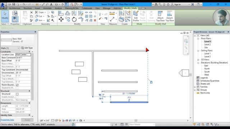Click the horizontal scrollbar thumb of the view
The height and width of the screenshot is (129, 230).
(x=136, y=120)
